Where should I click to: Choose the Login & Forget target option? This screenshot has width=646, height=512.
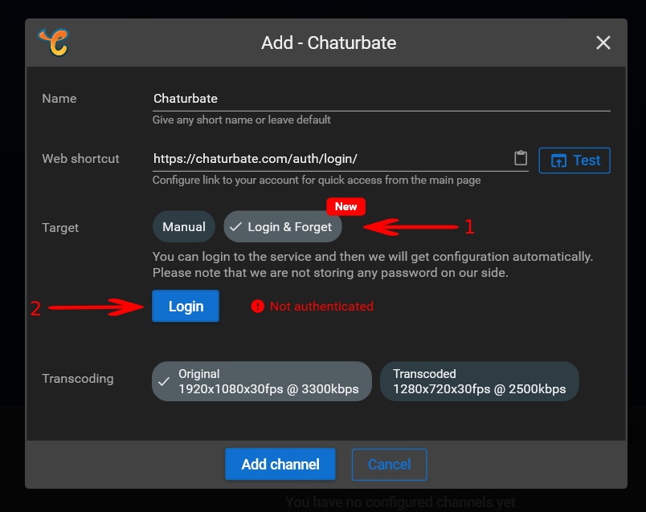click(288, 227)
